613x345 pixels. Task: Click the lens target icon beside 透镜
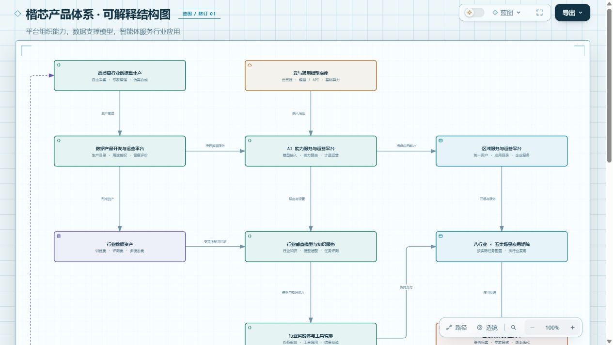click(x=480, y=328)
